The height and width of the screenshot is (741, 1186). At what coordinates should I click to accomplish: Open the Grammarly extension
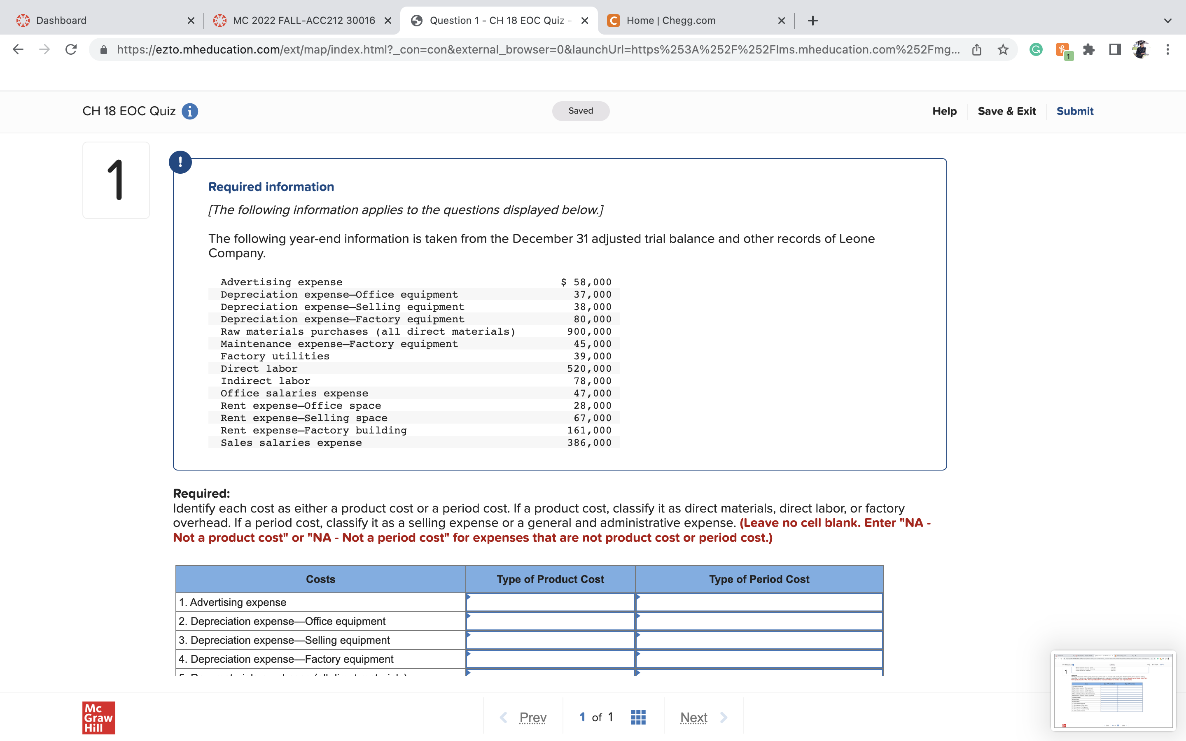click(x=1036, y=49)
